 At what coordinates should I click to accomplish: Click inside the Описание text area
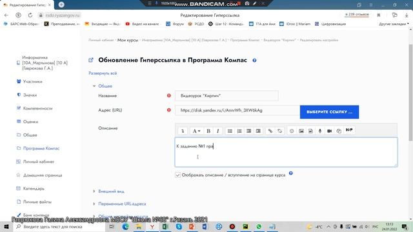[x=286, y=152]
